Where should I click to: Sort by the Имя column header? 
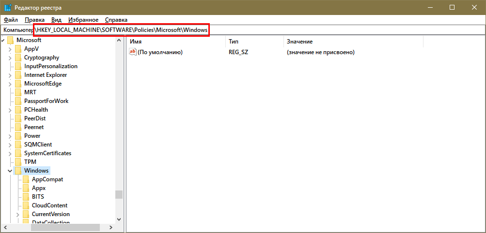176,42
